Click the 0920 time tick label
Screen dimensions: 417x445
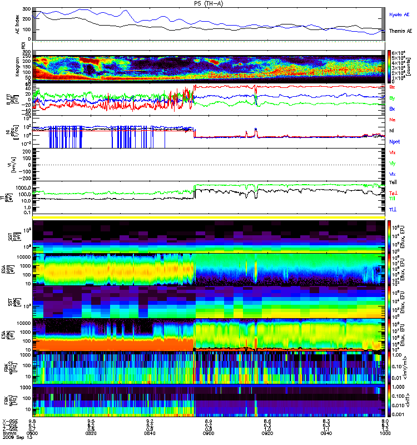pos(267,433)
